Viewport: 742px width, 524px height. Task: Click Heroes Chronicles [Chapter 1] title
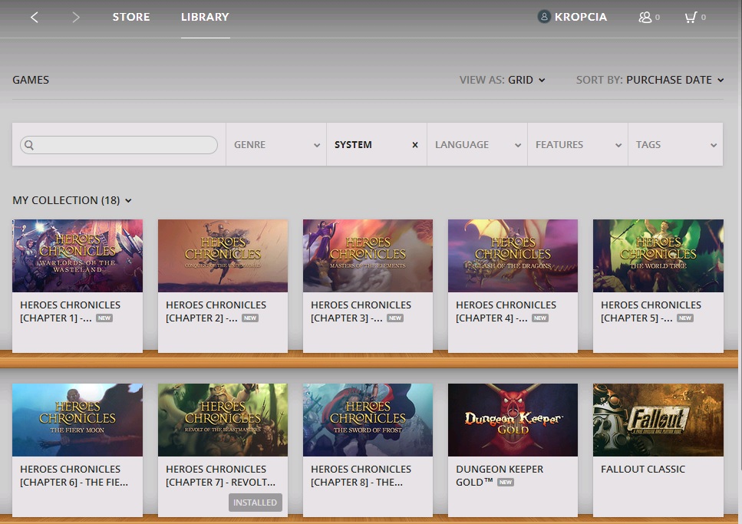click(x=70, y=311)
